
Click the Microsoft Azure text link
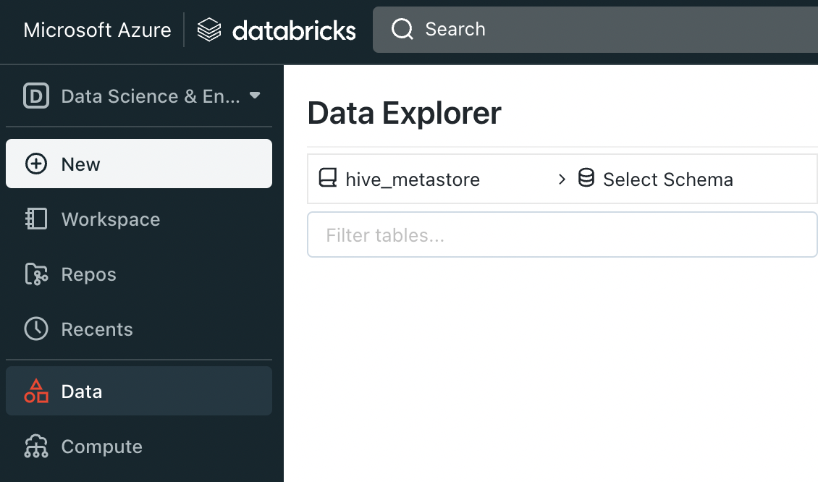[x=97, y=30]
